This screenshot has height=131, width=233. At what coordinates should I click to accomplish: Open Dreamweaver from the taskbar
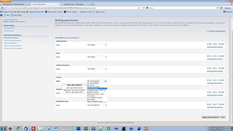86,128
